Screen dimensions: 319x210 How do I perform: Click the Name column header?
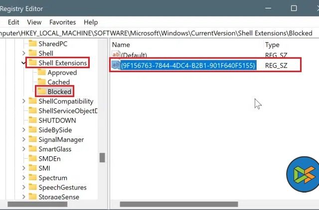tap(121, 44)
